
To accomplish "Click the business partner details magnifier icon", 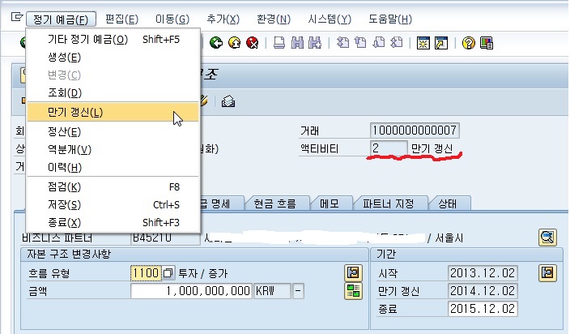I will (548, 238).
